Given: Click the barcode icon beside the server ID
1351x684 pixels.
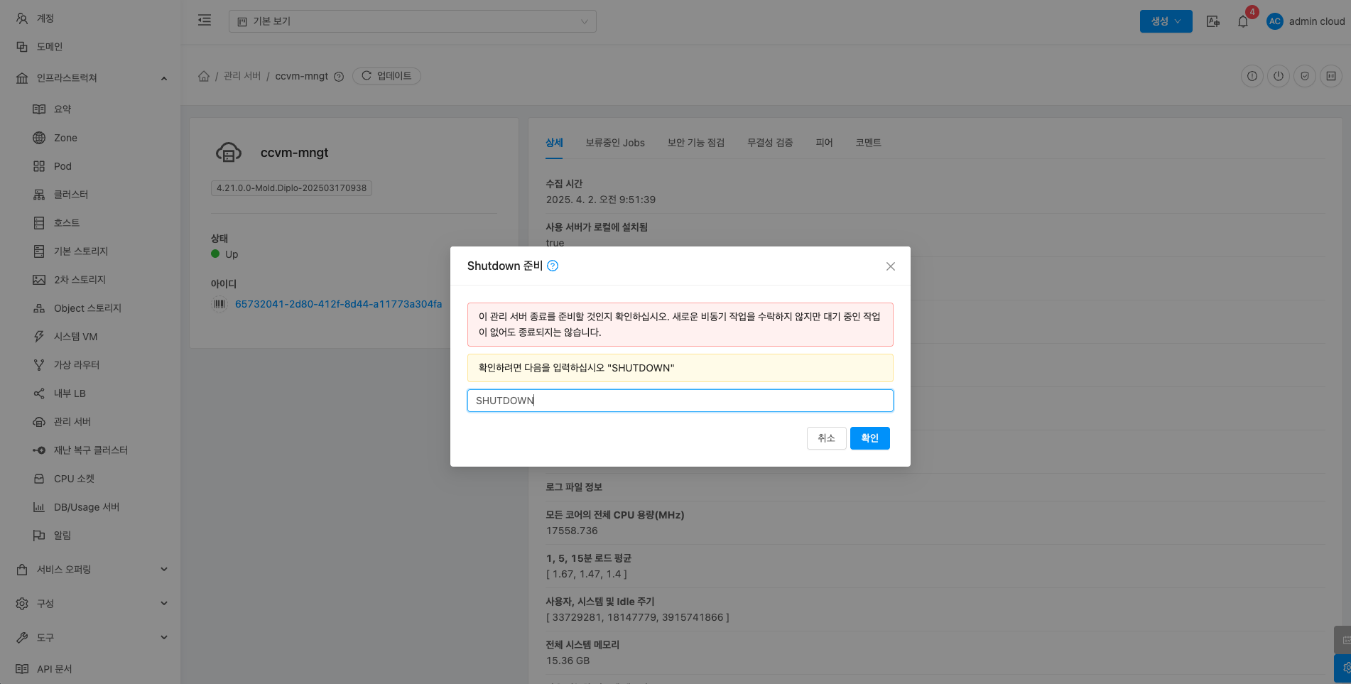Looking at the screenshot, I should click(x=219, y=304).
